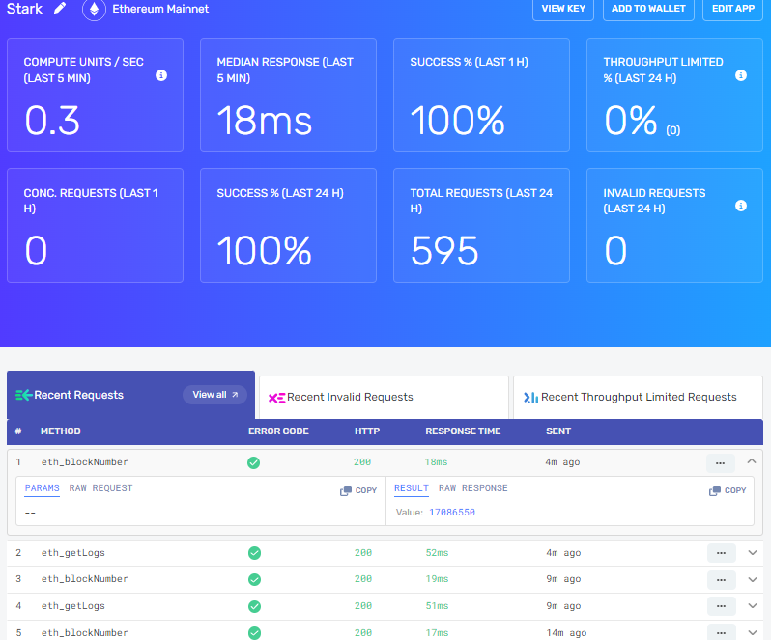This screenshot has height=640, width=771.
Task: Expand row 2 eth_getLogs details
Action: 753,552
